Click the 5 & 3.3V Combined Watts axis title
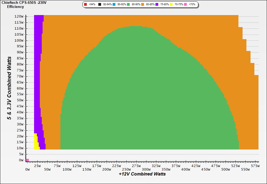The image size is (267, 184). [9, 88]
